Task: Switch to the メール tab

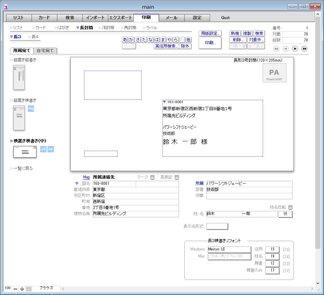Action: 172,17
